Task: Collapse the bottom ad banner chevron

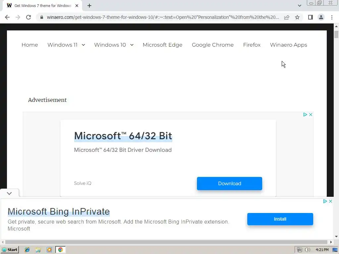Action: pyautogui.click(x=9, y=193)
